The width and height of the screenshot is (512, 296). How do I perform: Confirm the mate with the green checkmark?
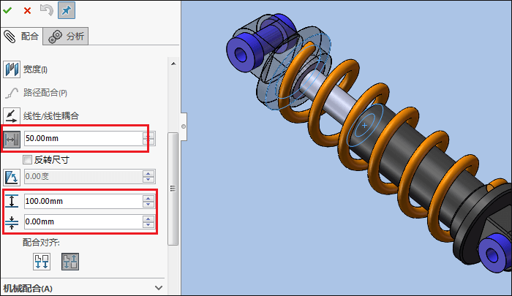(x=7, y=10)
